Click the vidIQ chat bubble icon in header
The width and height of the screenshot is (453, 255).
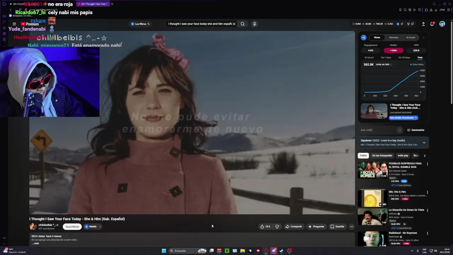[x=412, y=24]
